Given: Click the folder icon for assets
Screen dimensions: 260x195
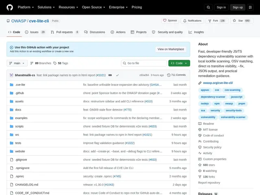Looking at the screenshot, I should click(11, 101).
